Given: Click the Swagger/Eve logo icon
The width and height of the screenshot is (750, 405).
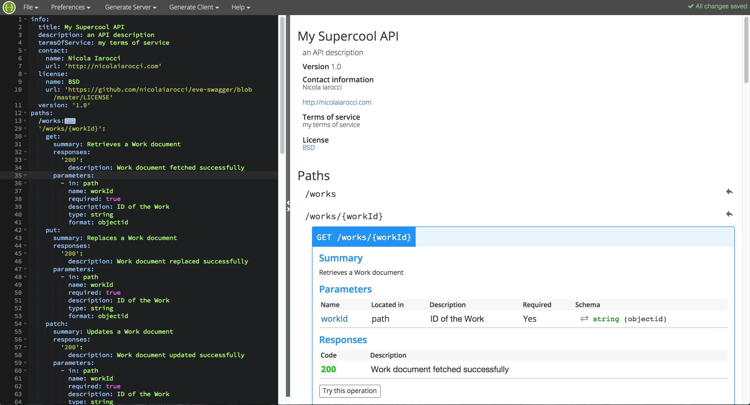Looking at the screenshot, I should pos(9,7).
